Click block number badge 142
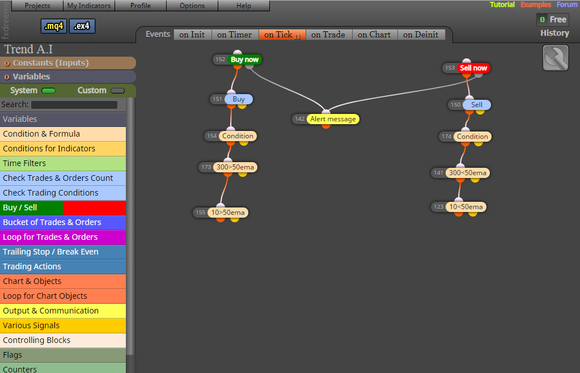 299,119
